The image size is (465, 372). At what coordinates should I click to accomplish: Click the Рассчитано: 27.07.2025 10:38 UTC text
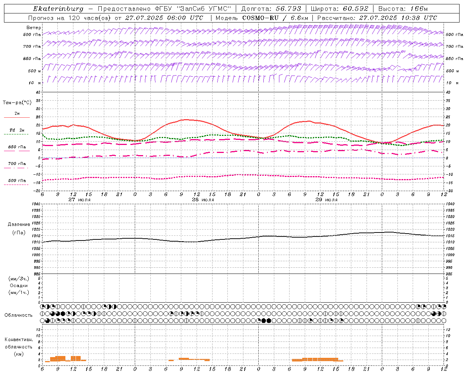click(x=377, y=18)
